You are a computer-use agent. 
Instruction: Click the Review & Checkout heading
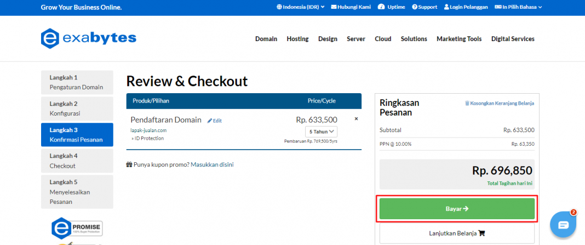coord(187,81)
